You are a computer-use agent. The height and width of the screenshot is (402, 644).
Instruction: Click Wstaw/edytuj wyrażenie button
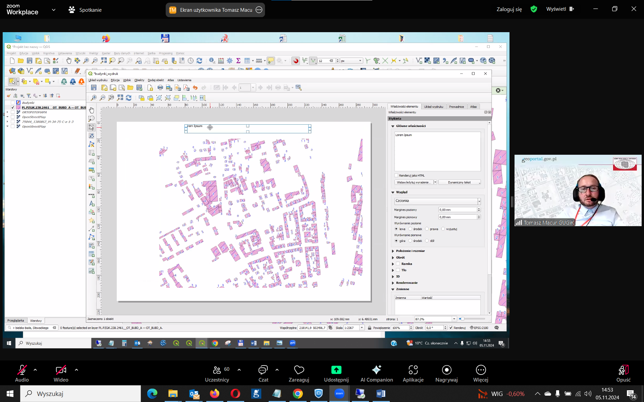413,183
